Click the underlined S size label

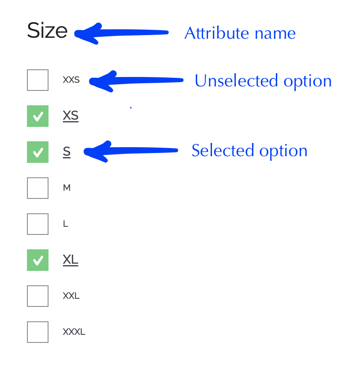click(66, 152)
